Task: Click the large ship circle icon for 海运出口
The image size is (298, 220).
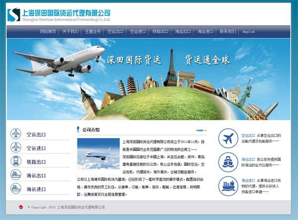Action: [228, 162]
